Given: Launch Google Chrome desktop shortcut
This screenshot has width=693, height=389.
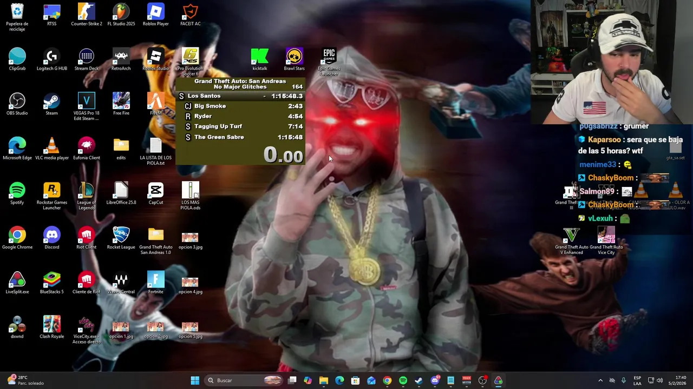Looking at the screenshot, I should (17, 238).
